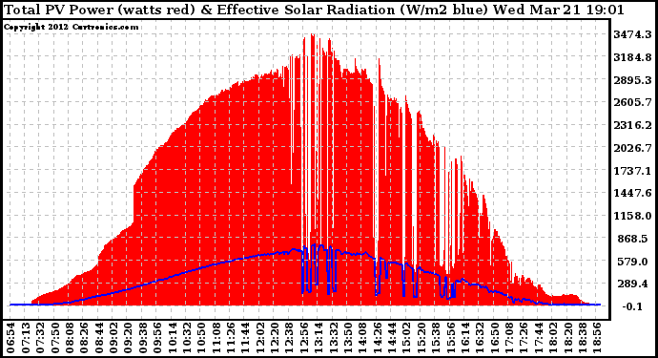Select the 12:56 time label
The image size is (658, 358).
click(304, 338)
